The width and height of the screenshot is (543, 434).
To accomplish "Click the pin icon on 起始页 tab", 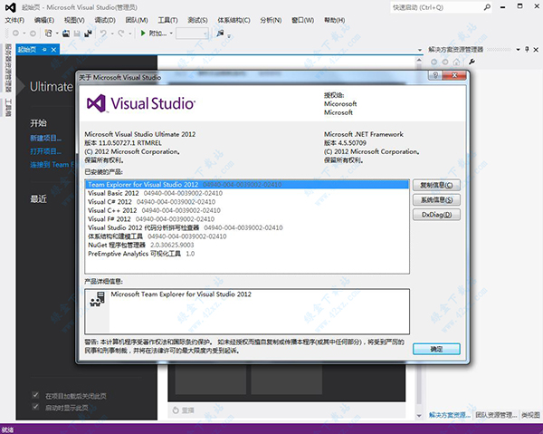I will [44, 50].
